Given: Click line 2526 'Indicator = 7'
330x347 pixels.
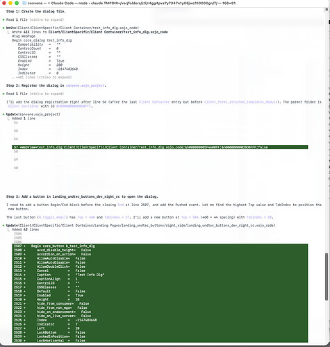Looking at the screenshot, I should (x=160, y=324).
